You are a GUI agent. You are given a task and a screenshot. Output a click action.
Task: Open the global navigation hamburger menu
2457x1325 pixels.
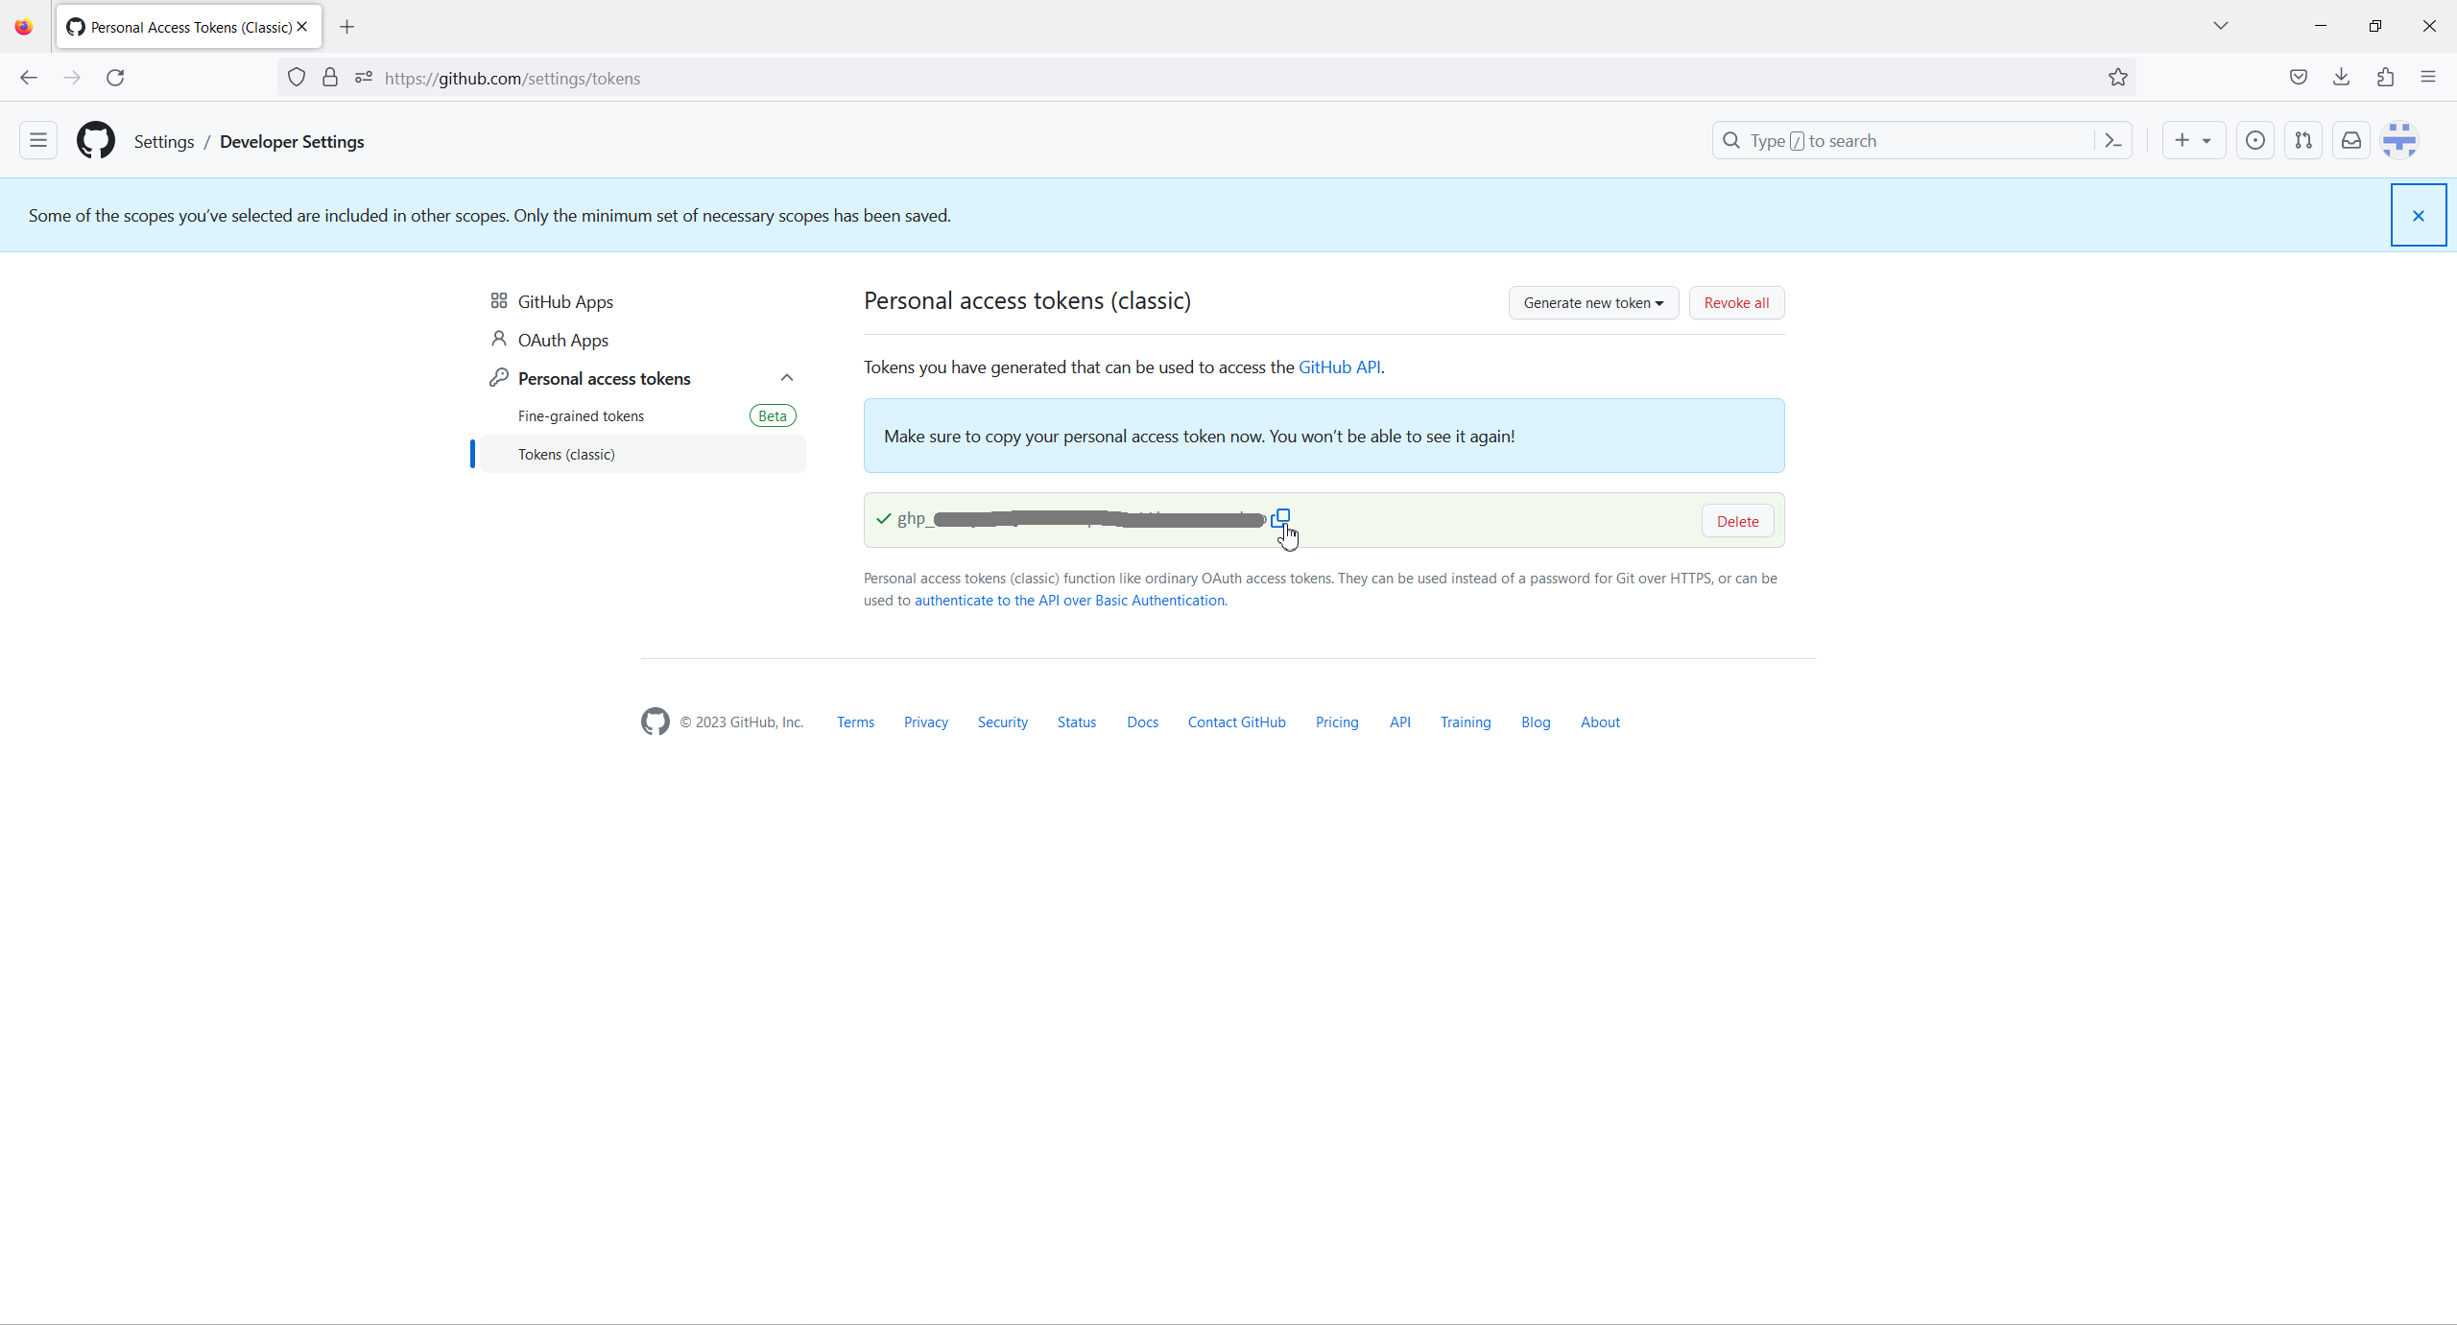click(x=38, y=141)
